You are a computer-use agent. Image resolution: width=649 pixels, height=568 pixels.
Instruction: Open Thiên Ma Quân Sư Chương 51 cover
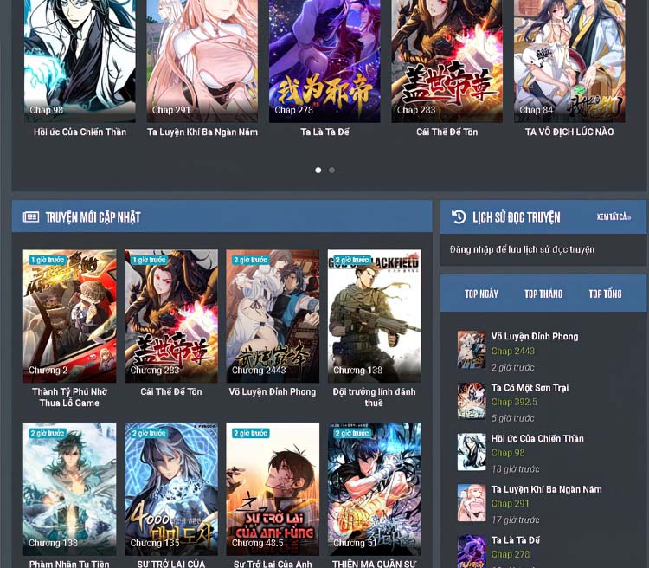[x=374, y=489]
